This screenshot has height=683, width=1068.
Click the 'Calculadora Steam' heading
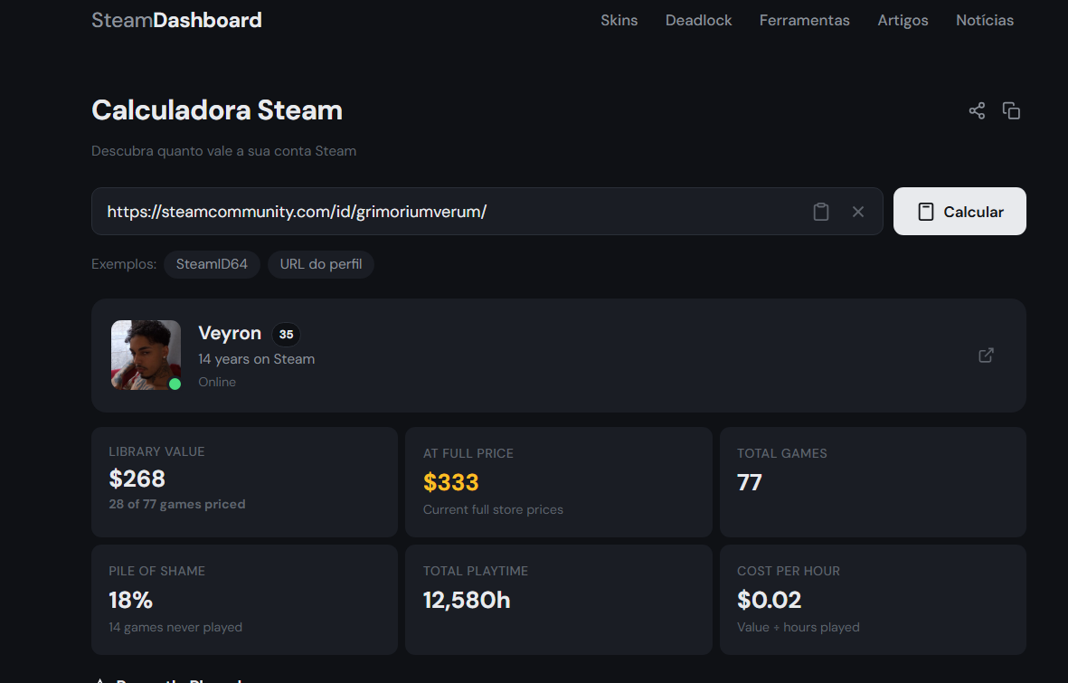pos(217,110)
